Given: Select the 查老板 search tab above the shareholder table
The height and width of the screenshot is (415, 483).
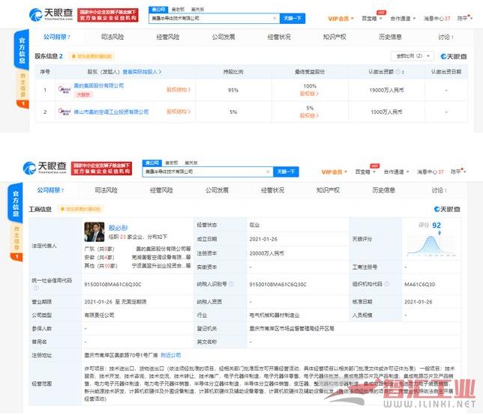Looking at the screenshot, I should click(178, 10).
